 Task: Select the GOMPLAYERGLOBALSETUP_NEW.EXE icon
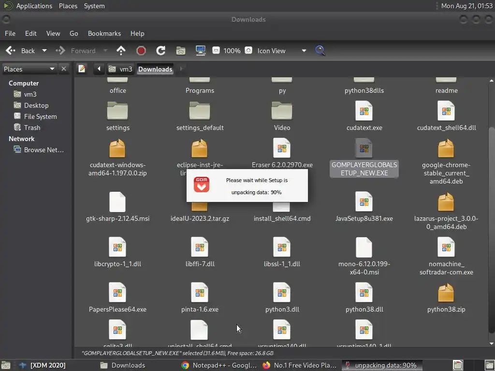364,148
